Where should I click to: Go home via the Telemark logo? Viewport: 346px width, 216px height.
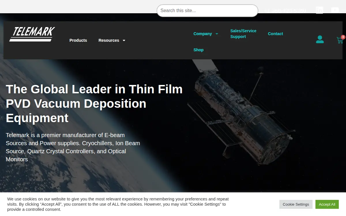click(x=32, y=34)
